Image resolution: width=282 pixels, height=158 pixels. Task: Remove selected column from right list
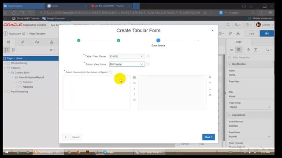point(134,94)
